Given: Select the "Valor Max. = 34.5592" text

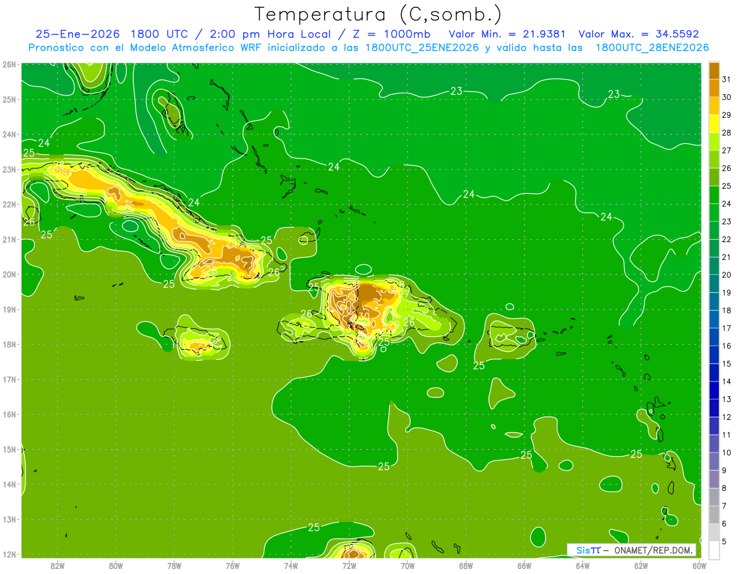Looking at the screenshot, I should pos(639,34).
